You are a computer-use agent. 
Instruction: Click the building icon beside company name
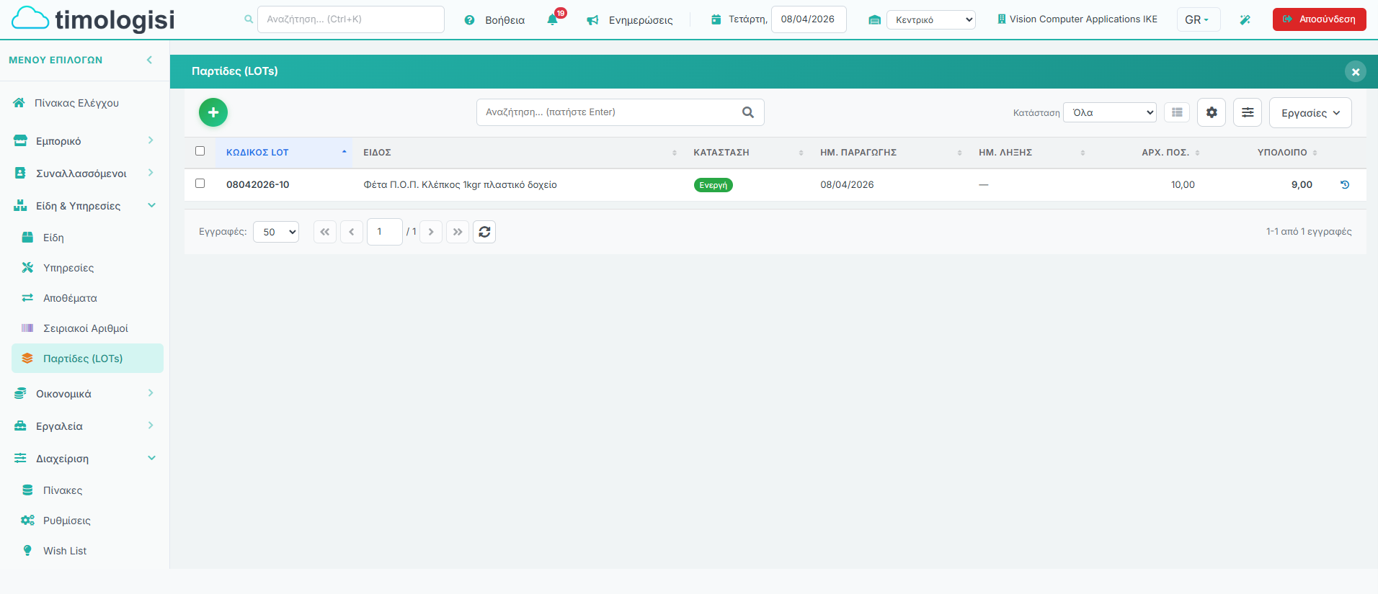(x=1001, y=19)
